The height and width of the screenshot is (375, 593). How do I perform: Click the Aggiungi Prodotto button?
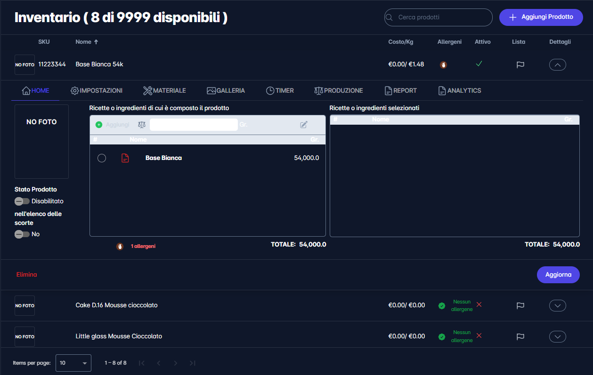(541, 17)
